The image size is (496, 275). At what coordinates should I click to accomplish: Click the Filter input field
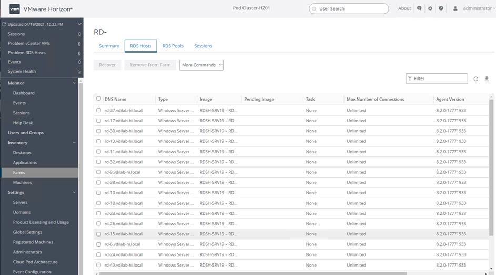pos(437,78)
